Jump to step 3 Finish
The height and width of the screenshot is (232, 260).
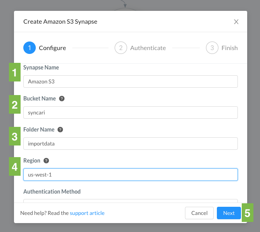(x=222, y=48)
